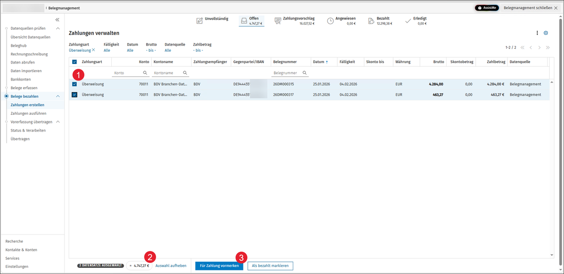Open Daten abrufen in the sidebar
Image resolution: width=564 pixels, height=274 pixels.
23,62
